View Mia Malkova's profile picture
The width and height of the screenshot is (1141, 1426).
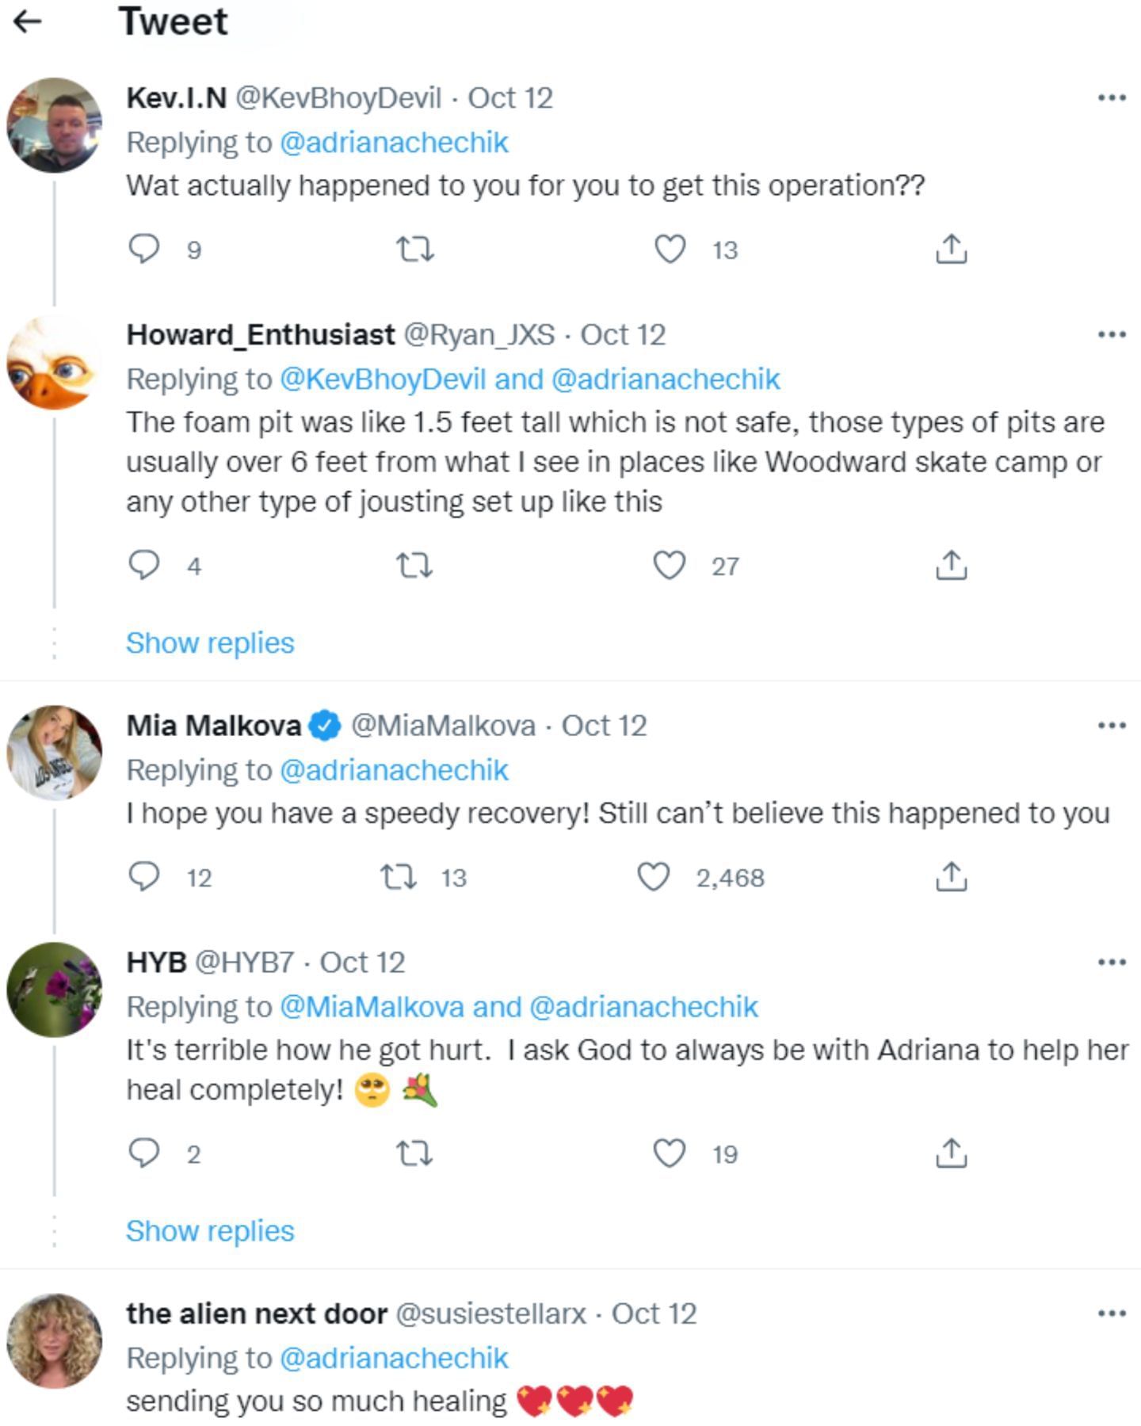55,753
